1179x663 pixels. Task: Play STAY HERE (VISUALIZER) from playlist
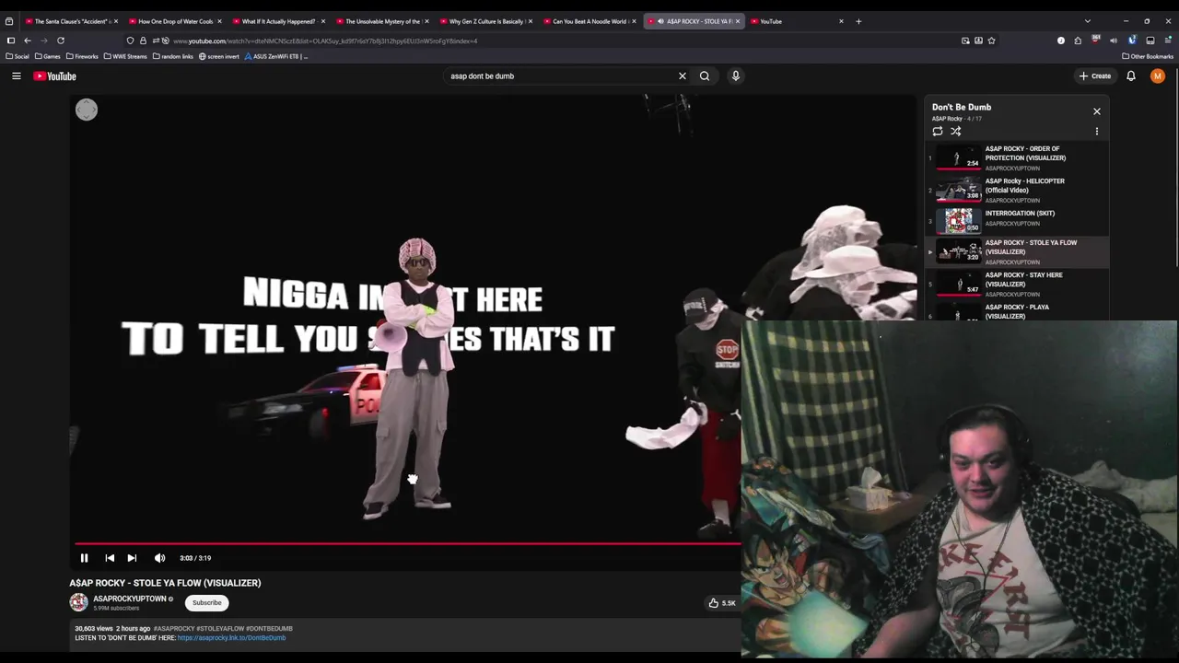(1018, 284)
